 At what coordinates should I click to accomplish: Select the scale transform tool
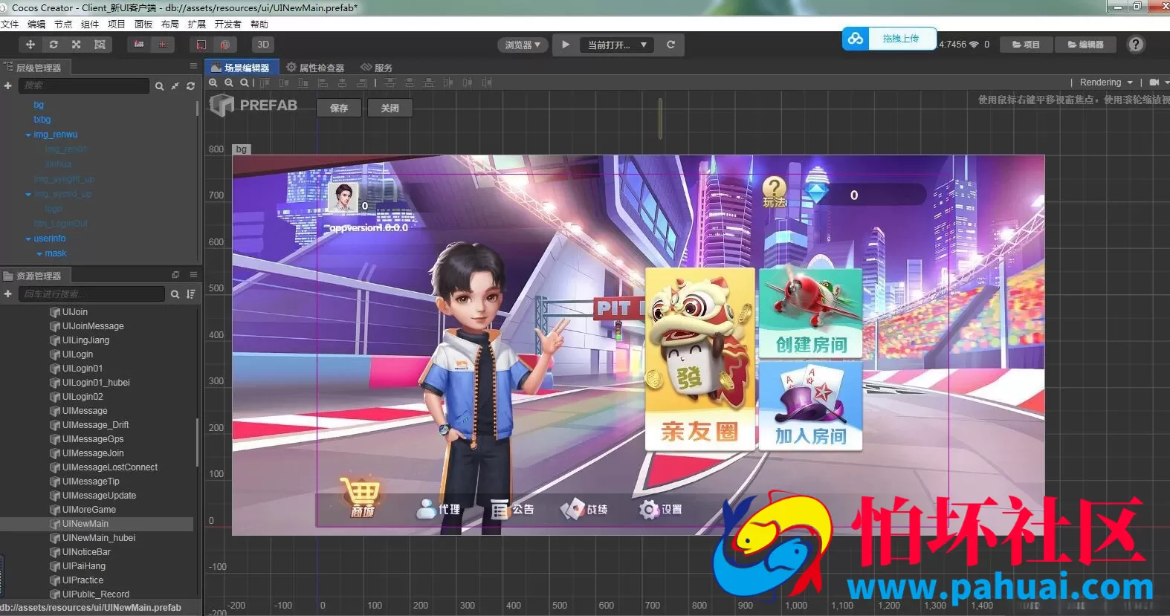[x=76, y=45]
